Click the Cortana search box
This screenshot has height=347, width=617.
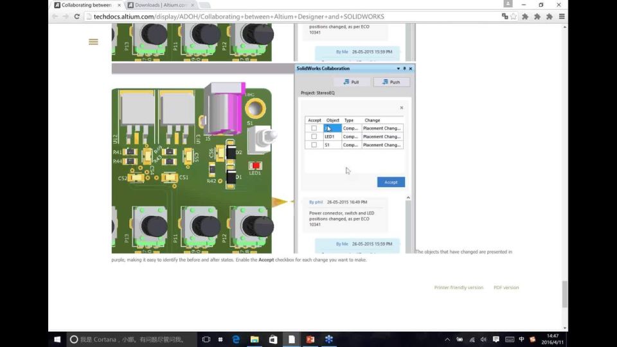click(131, 339)
